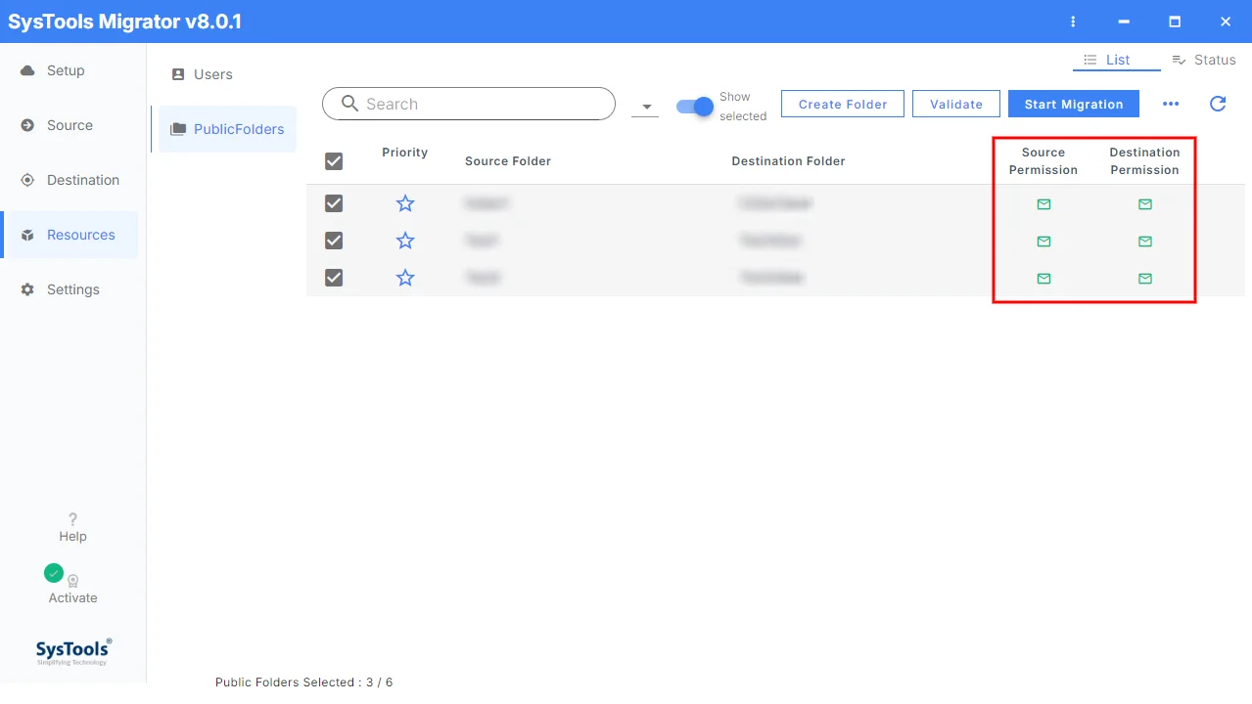Uncheck the second folder row checkbox

click(x=334, y=241)
